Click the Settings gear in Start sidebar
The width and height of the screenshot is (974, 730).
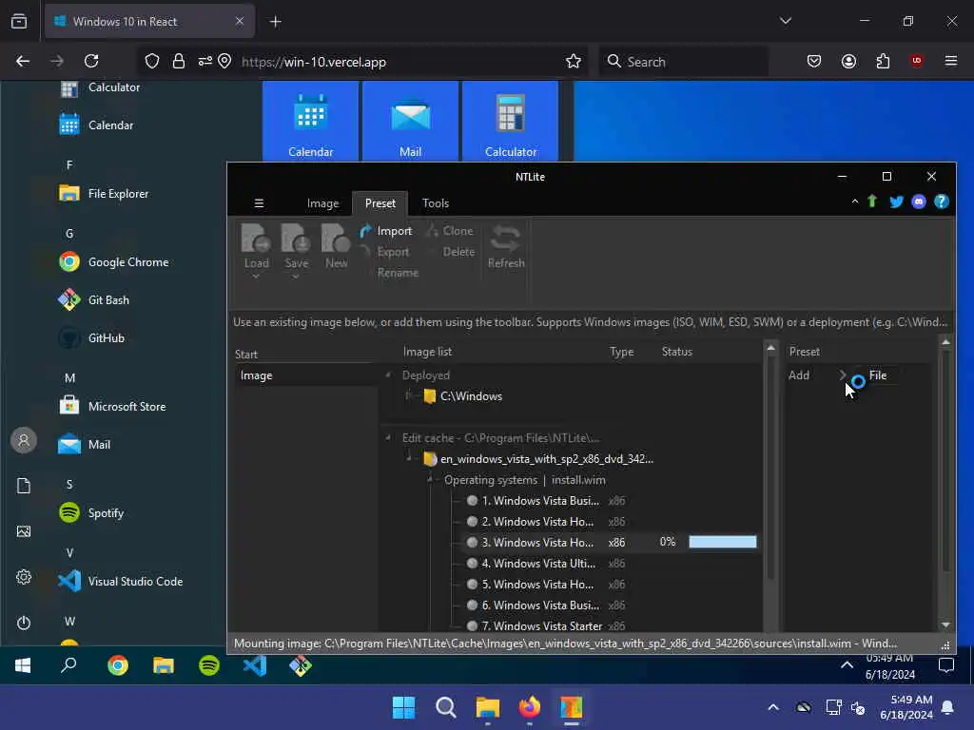(24, 577)
